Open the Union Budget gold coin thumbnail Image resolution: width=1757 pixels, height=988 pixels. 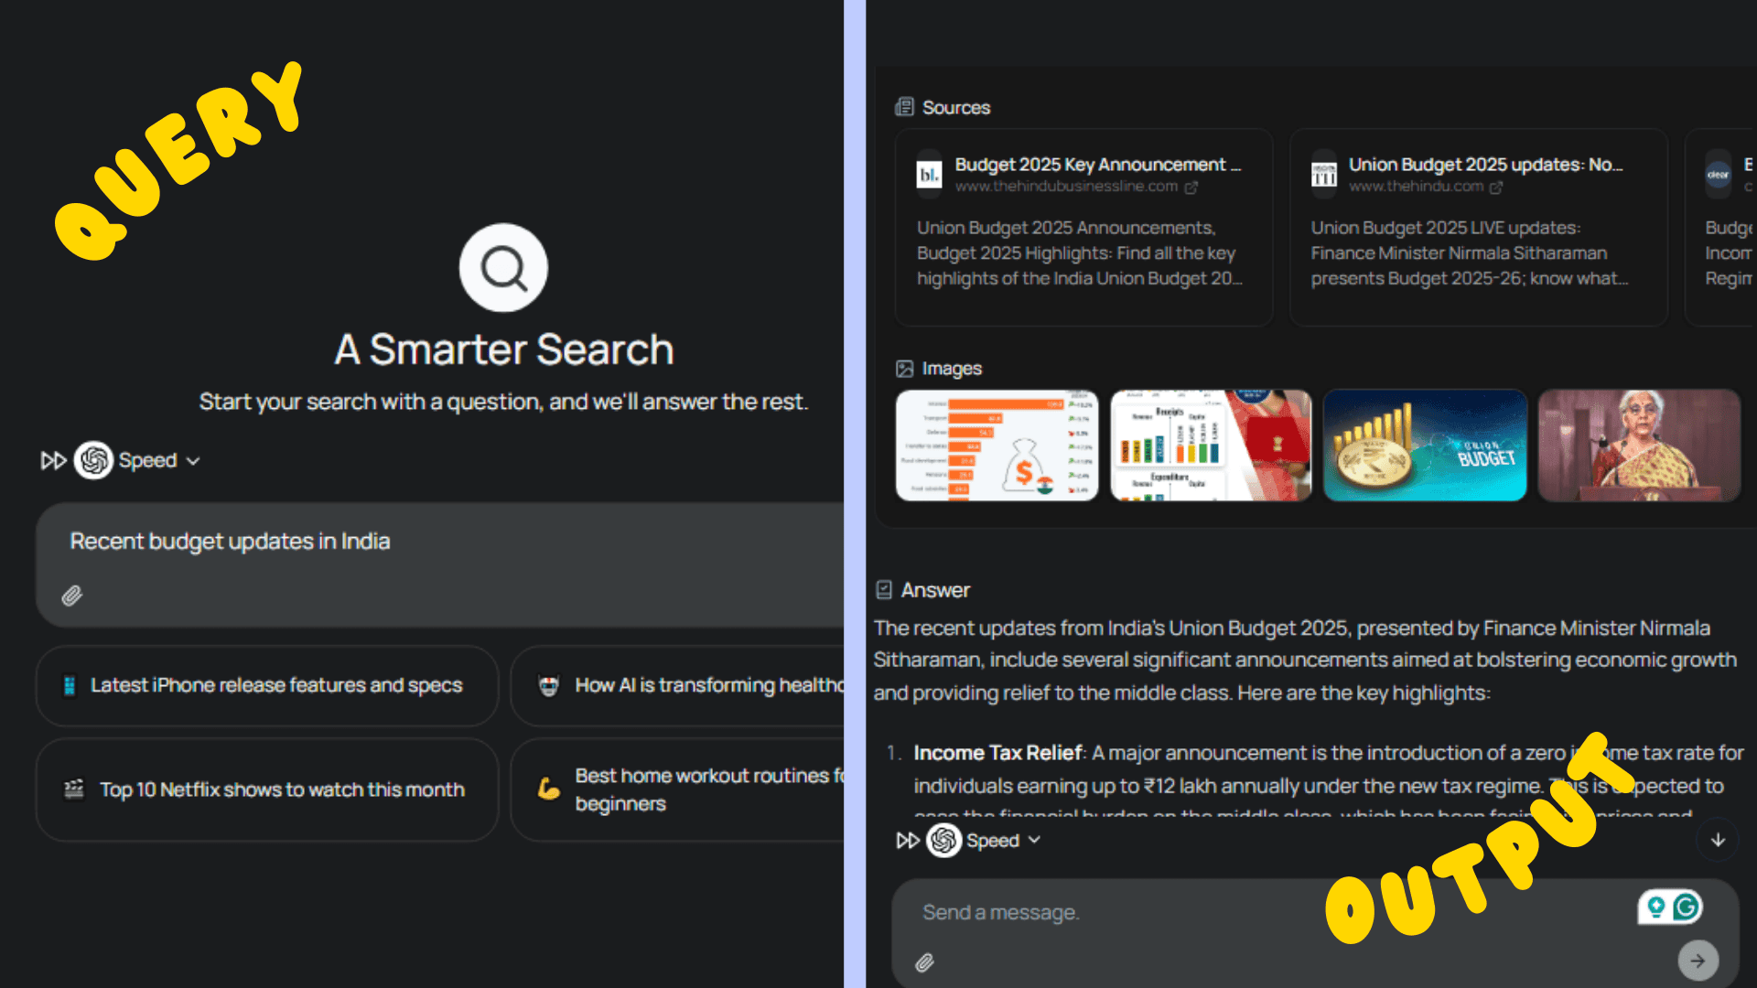1425,446
